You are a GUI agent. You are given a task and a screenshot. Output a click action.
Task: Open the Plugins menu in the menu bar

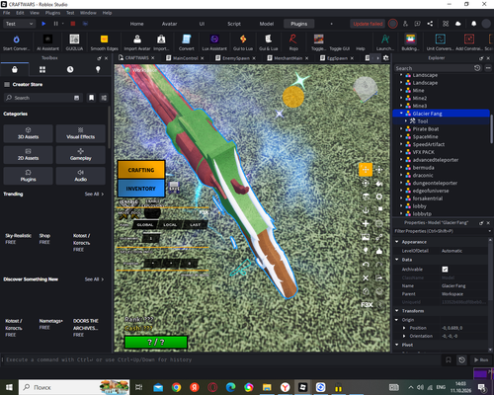coord(52,13)
